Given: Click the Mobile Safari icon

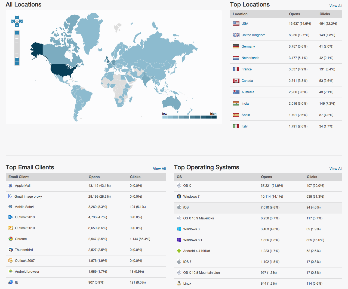Looking at the screenshot, I should click(x=10, y=207).
